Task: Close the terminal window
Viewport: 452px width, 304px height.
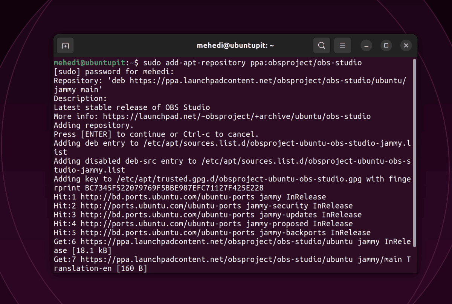Action: tap(406, 46)
